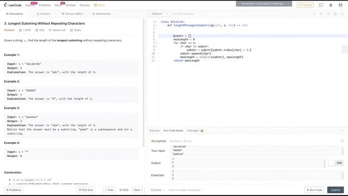The height and width of the screenshot is (196, 348).
Task: Open the Problems menu item
Action: (45, 5)
